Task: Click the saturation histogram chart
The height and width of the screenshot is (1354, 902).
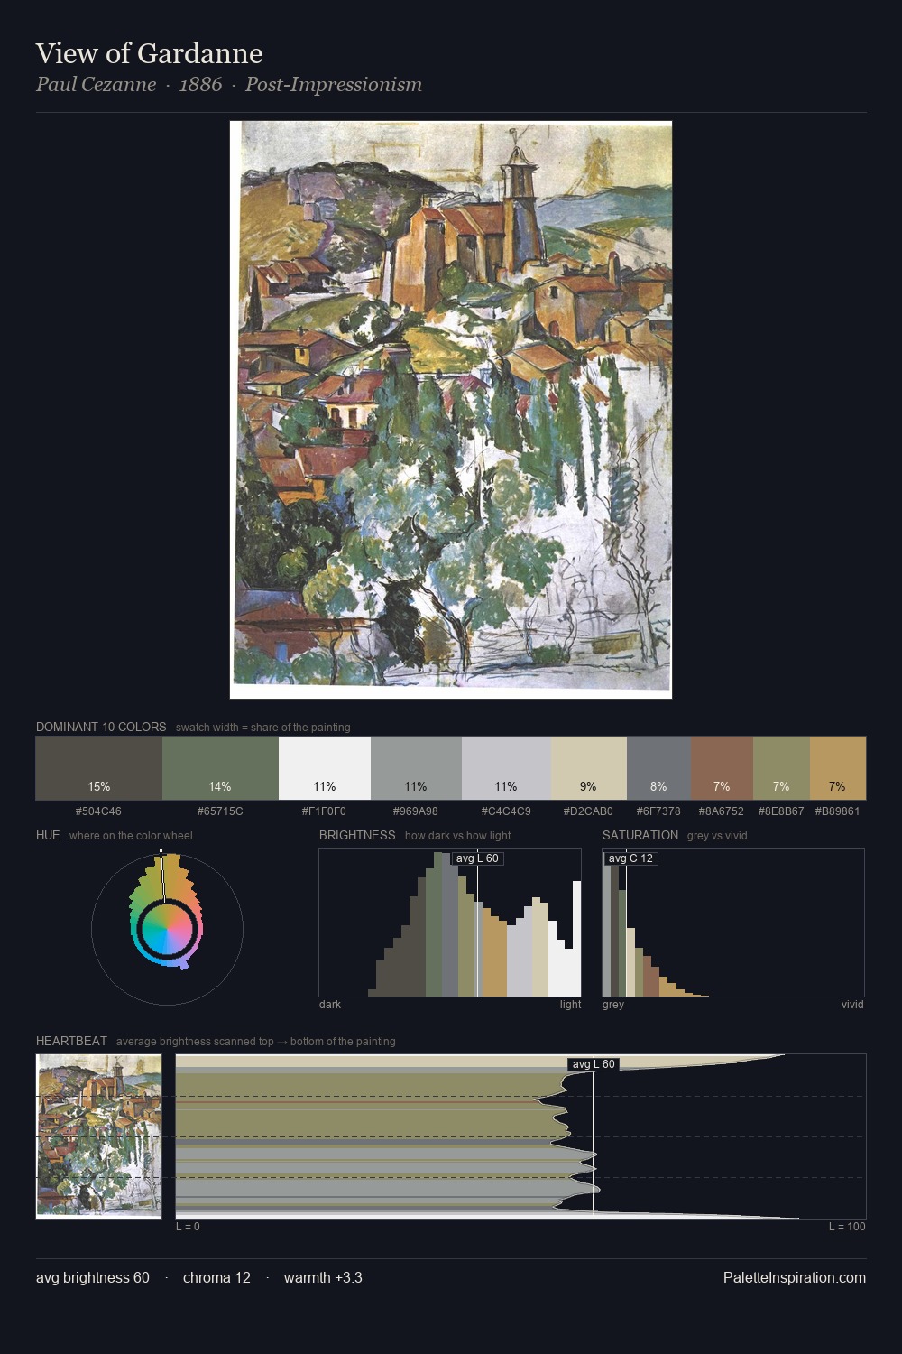Action: [x=733, y=923]
